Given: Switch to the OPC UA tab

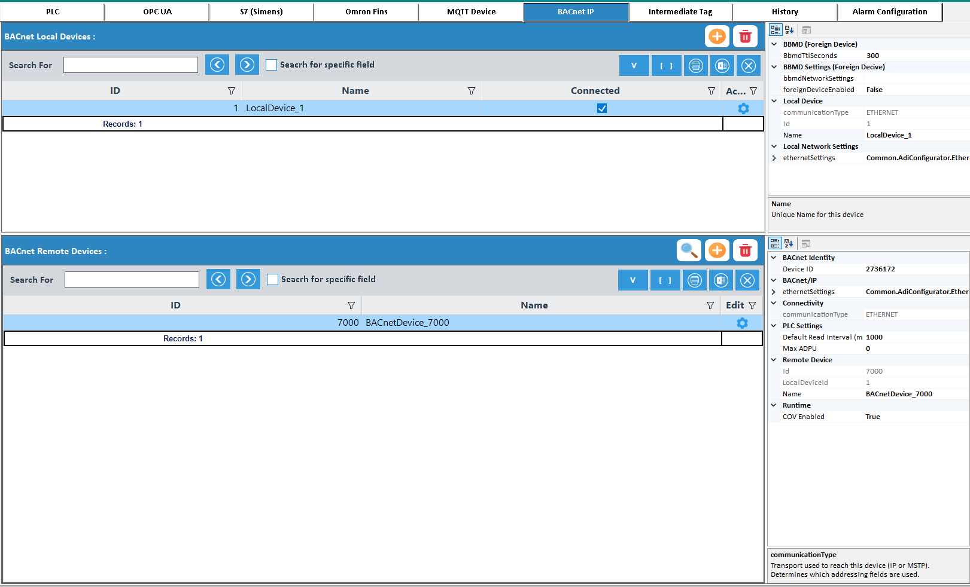Looking at the screenshot, I should click(157, 12).
